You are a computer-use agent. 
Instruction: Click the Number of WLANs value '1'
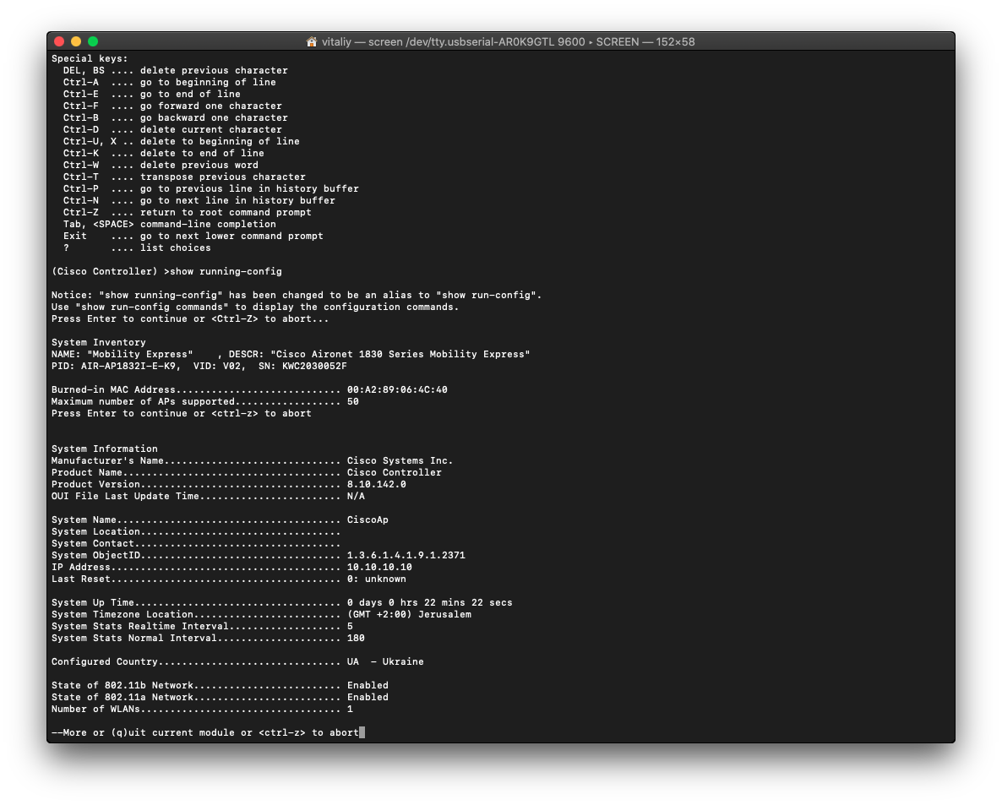tap(350, 710)
